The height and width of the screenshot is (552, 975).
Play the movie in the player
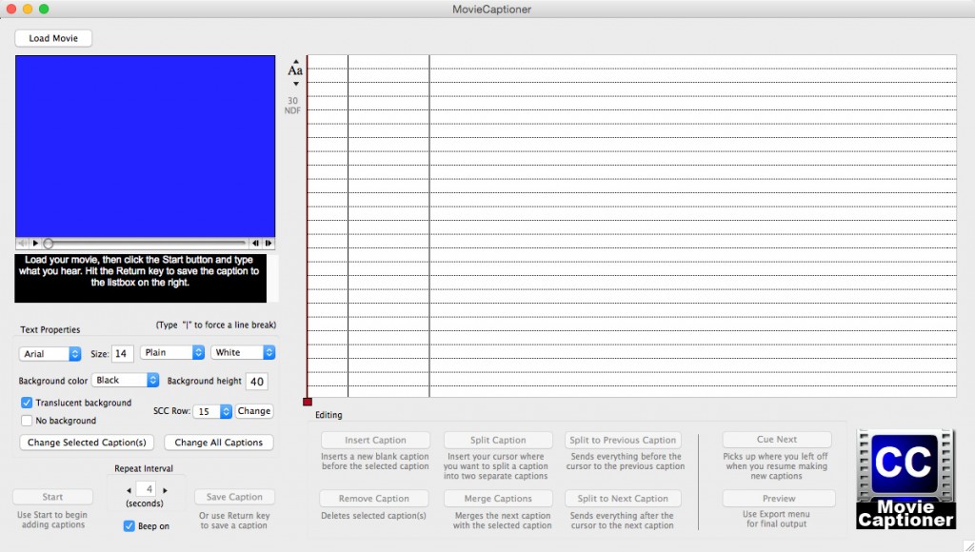pyautogui.click(x=35, y=243)
